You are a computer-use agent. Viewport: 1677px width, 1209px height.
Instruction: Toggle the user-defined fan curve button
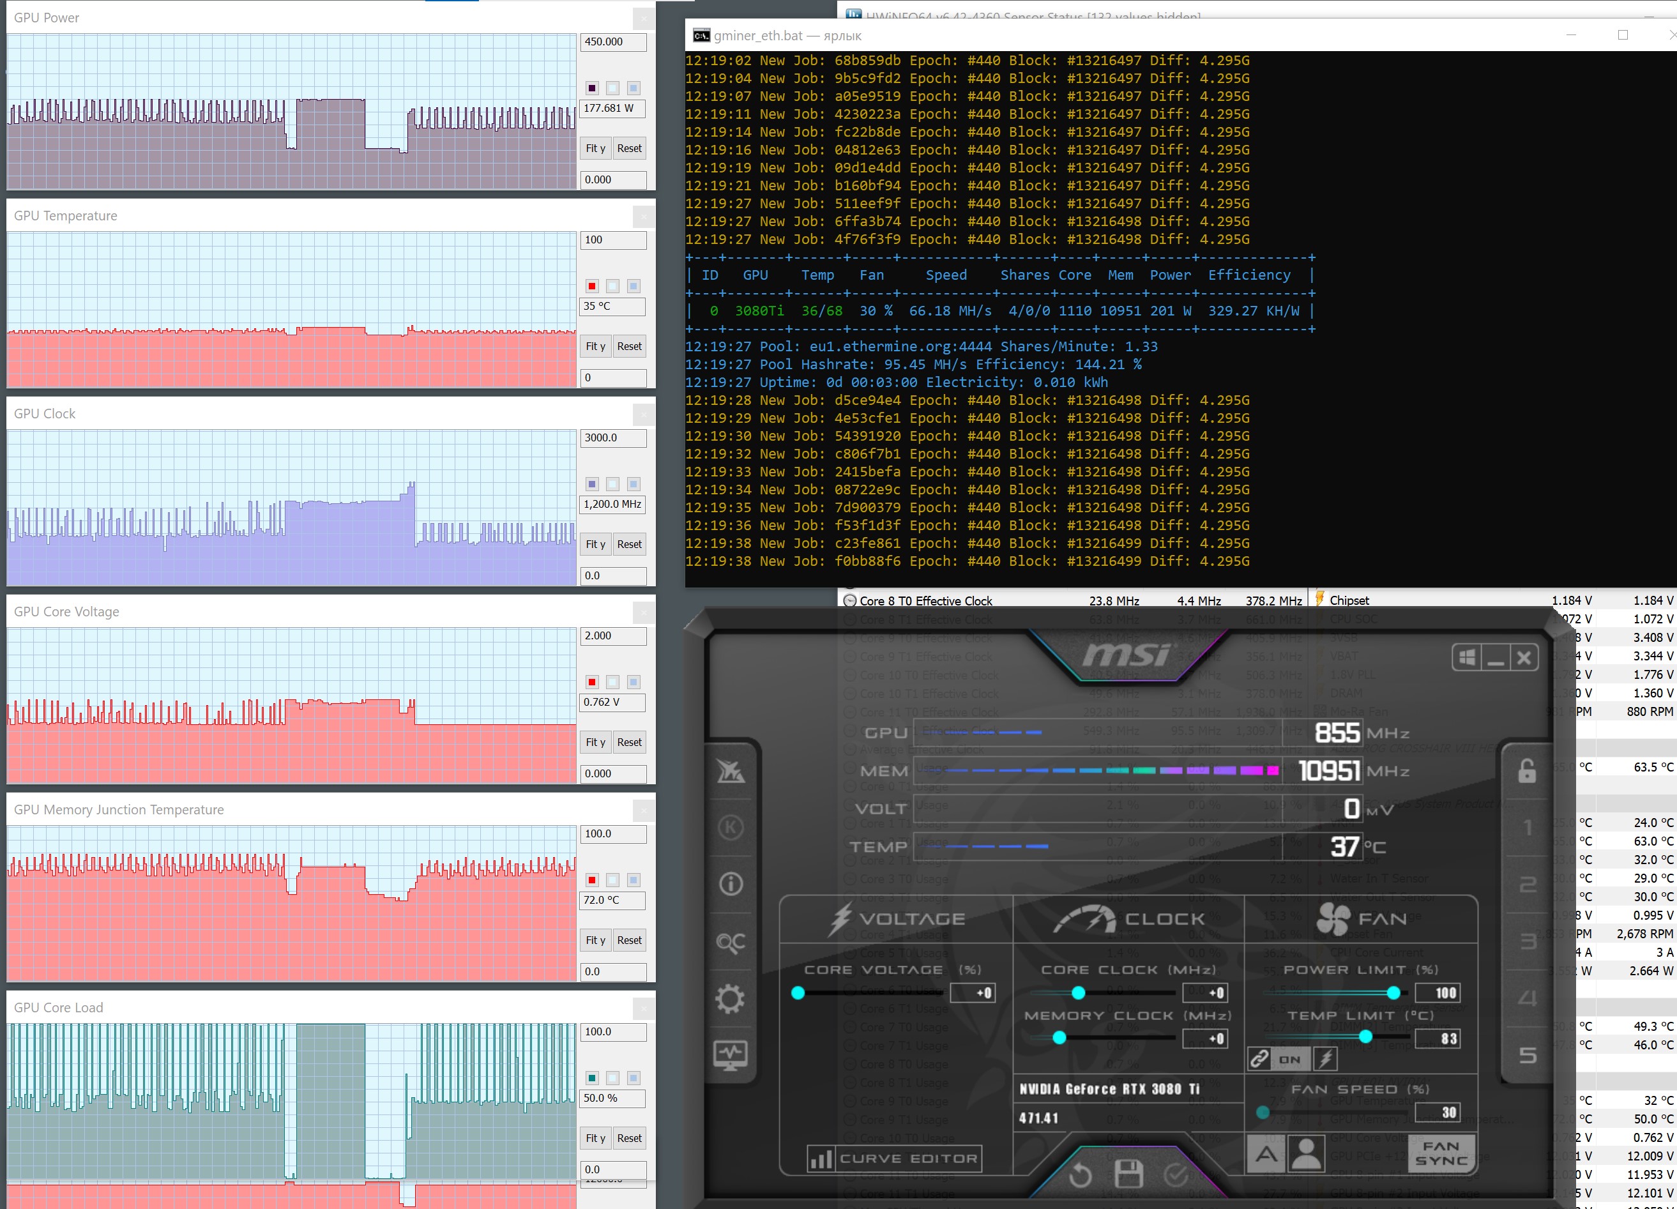coord(1306,1153)
